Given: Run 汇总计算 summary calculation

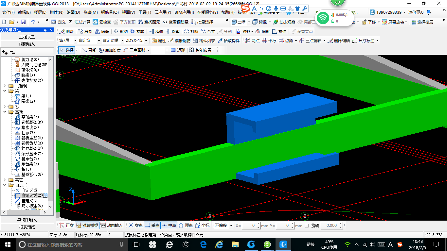Looking at the screenshot, I should [x=79, y=22].
